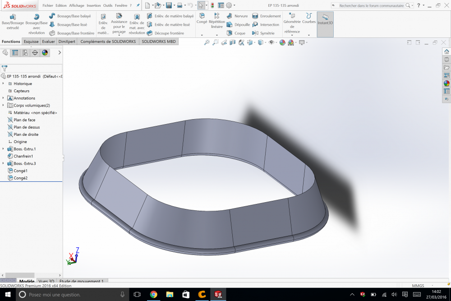Click the Bossage/Base balayé sweep tool

[70, 16]
